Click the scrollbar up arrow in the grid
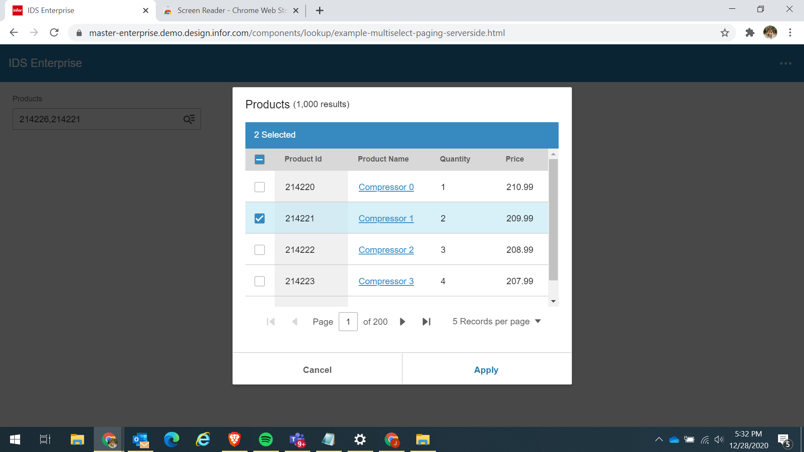 point(553,154)
